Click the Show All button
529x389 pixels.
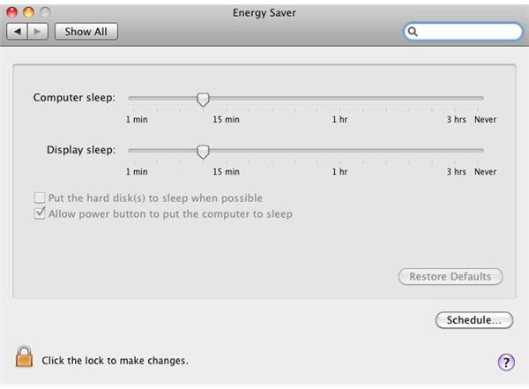tap(86, 32)
